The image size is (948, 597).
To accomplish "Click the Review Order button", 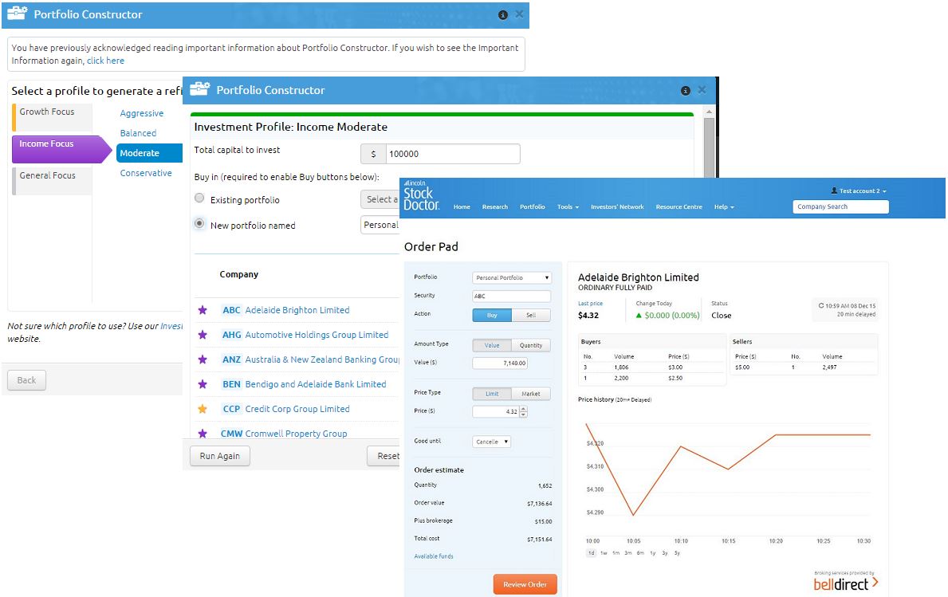I will [x=525, y=584].
